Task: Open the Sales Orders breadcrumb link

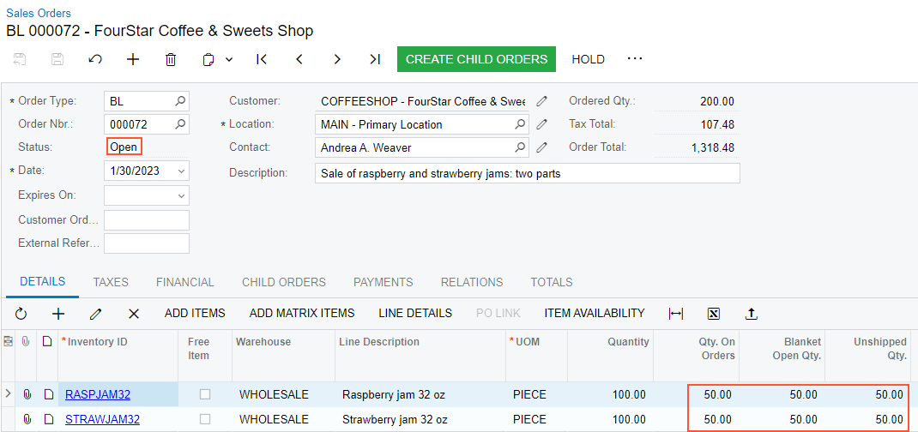Action: click(39, 13)
